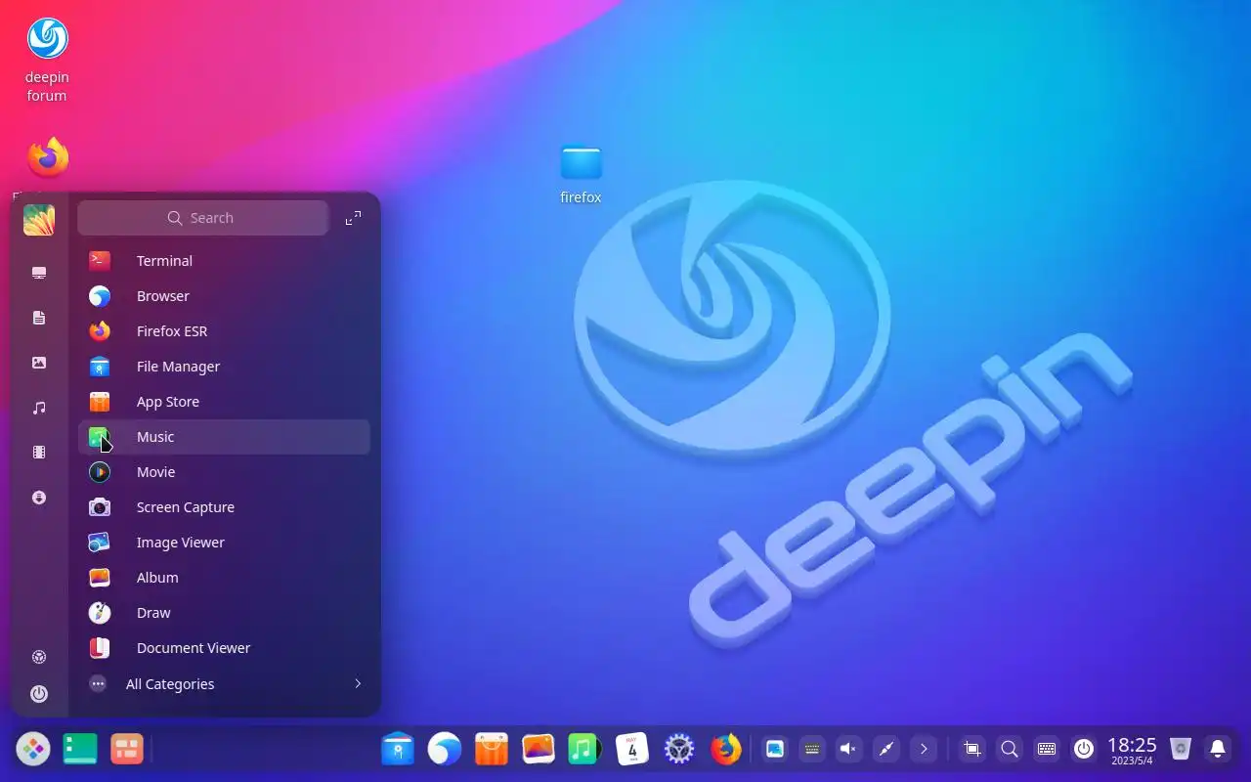Launch Album from launcher list
This screenshot has height=782, width=1251.
pyautogui.click(x=224, y=578)
